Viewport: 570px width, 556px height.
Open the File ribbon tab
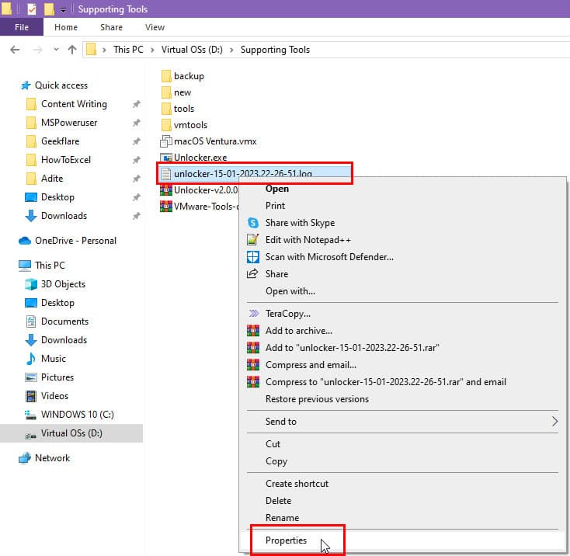pos(22,27)
